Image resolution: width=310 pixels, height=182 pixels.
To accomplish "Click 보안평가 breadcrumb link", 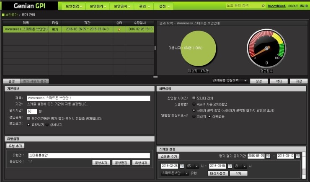I will [11, 15].
